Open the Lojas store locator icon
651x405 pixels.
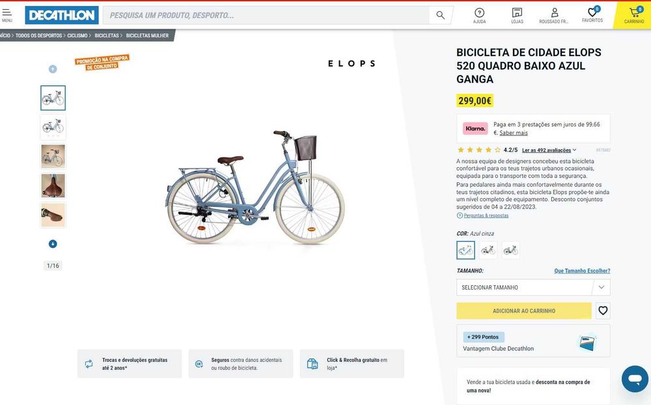point(517,15)
